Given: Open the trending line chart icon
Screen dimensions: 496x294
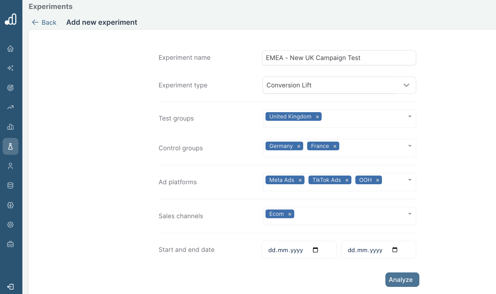Looking at the screenshot, I should (x=11, y=107).
